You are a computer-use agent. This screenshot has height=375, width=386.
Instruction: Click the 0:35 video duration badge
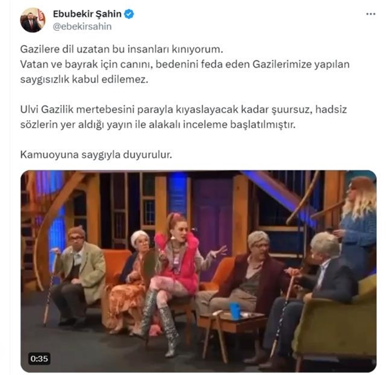pyautogui.click(x=39, y=359)
